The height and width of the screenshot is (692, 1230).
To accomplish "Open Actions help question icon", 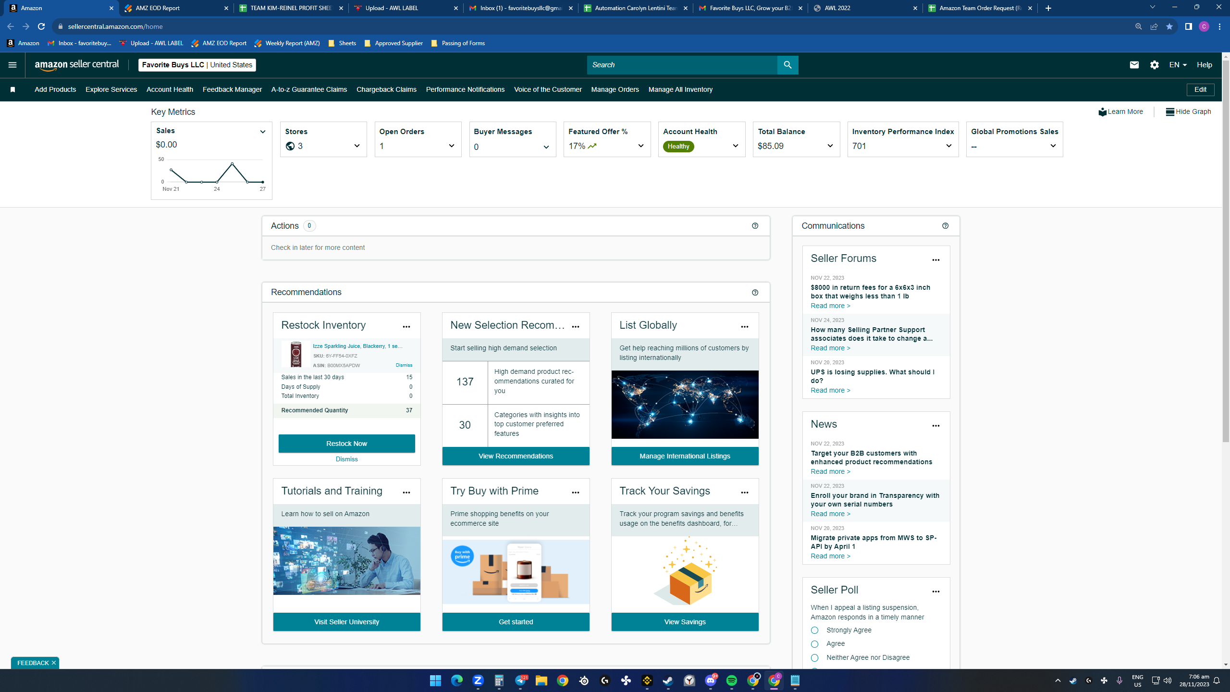I will click(x=755, y=226).
